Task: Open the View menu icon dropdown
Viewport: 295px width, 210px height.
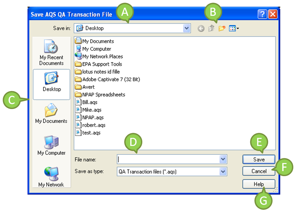Action: click(234, 29)
